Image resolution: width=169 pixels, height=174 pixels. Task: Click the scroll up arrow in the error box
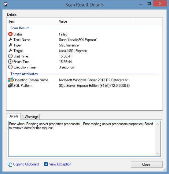(x=157, y=124)
